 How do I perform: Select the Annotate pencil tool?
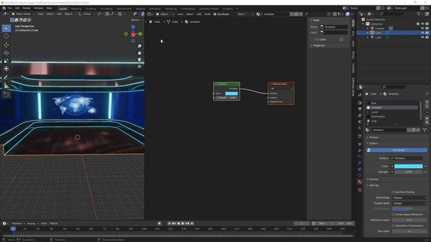[6, 78]
